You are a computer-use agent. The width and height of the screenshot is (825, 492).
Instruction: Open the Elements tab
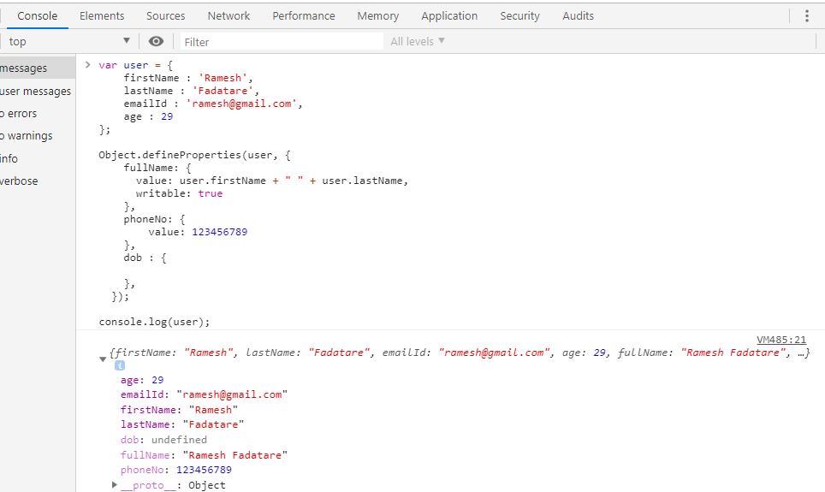(102, 15)
